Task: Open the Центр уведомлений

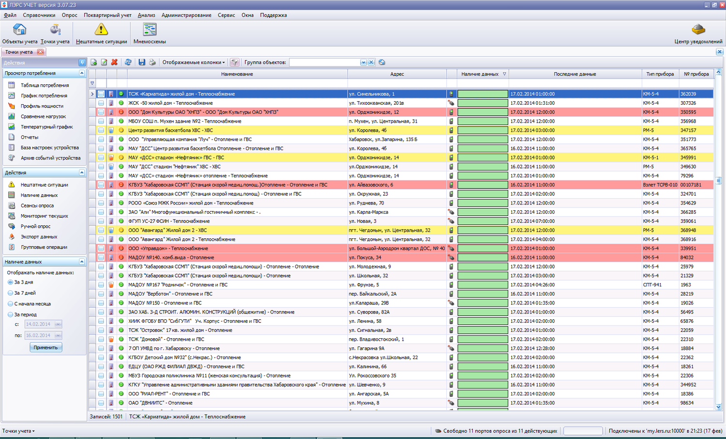Action: click(x=698, y=33)
